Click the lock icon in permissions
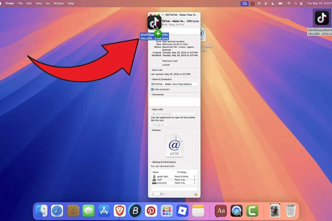Viewport: 332px width, 221px height. point(196,194)
